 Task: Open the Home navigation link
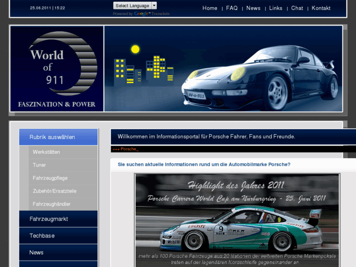pos(210,8)
